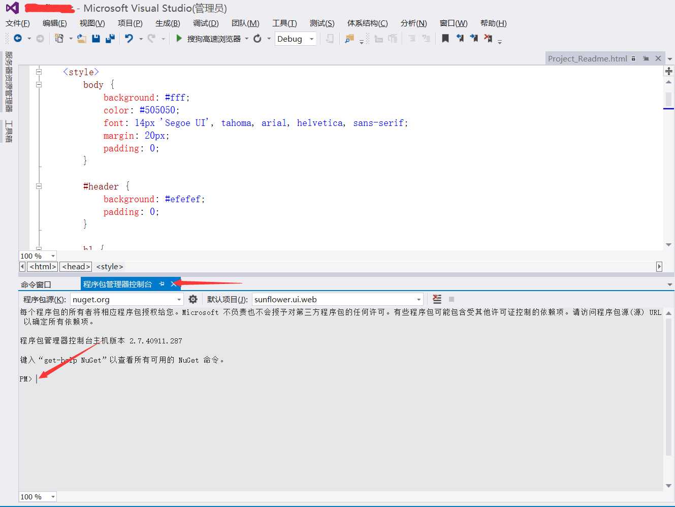
Task: Click the green Start debugging arrow
Action: 179,38
